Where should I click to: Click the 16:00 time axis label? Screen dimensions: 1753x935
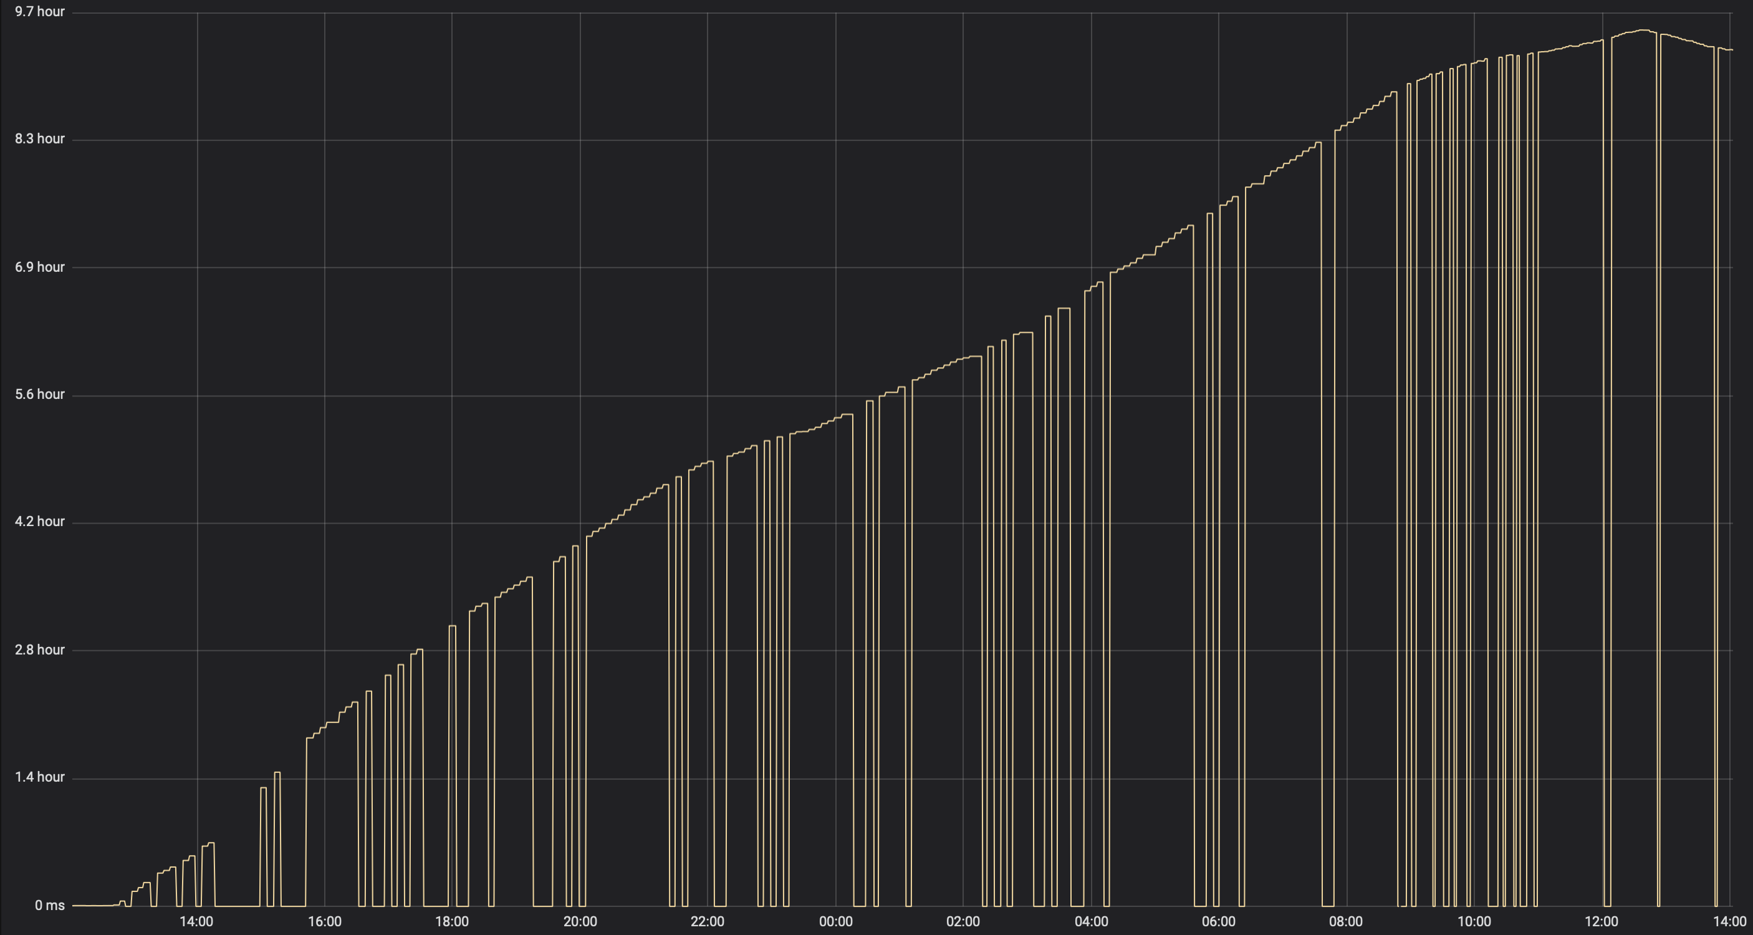click(x=325, y=921)
